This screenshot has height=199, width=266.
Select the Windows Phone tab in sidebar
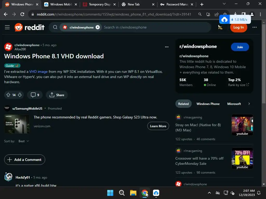pyautogui.click(x=208, y=104)
